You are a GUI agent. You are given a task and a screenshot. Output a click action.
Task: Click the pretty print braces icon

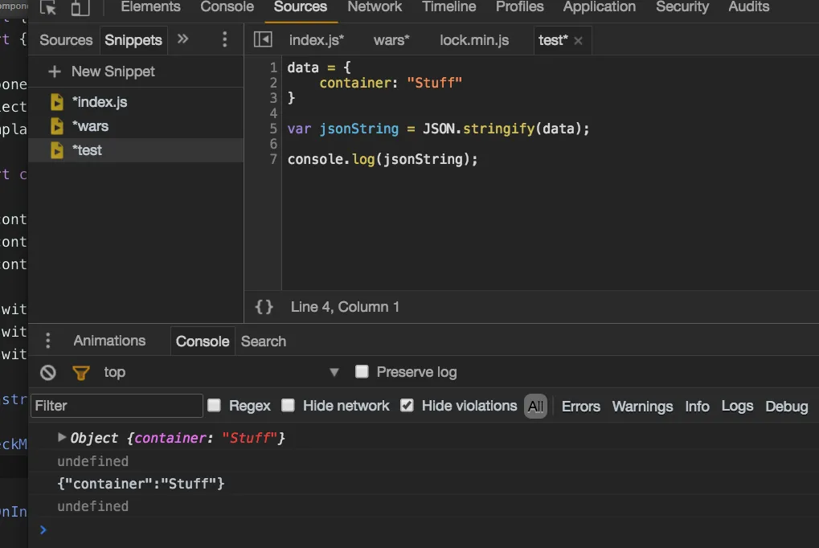264,307
